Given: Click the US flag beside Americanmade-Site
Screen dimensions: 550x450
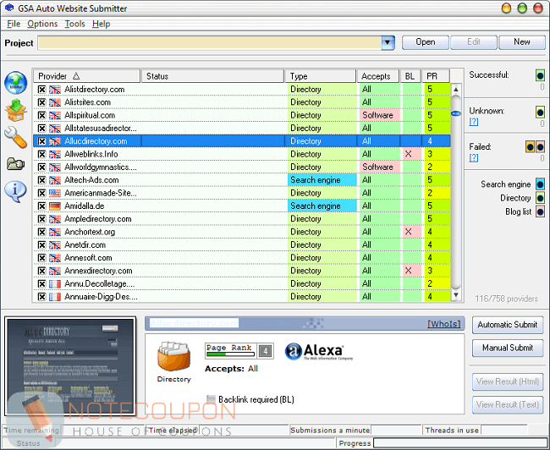Looking at the screenshot, I should point(55,193).
